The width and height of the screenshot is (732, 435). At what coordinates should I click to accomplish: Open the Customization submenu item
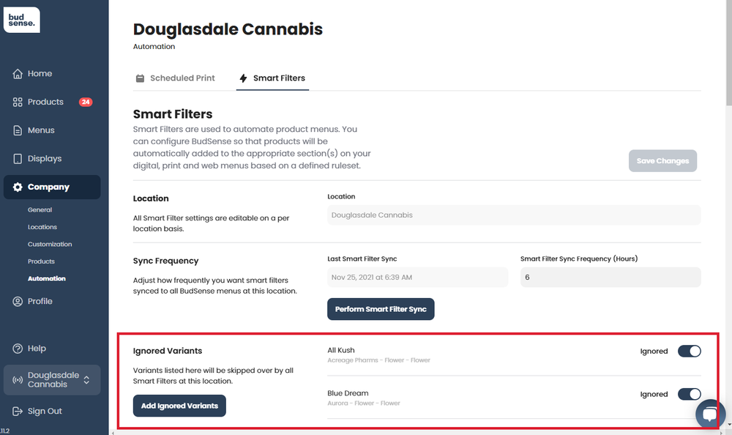coord(50,245)
